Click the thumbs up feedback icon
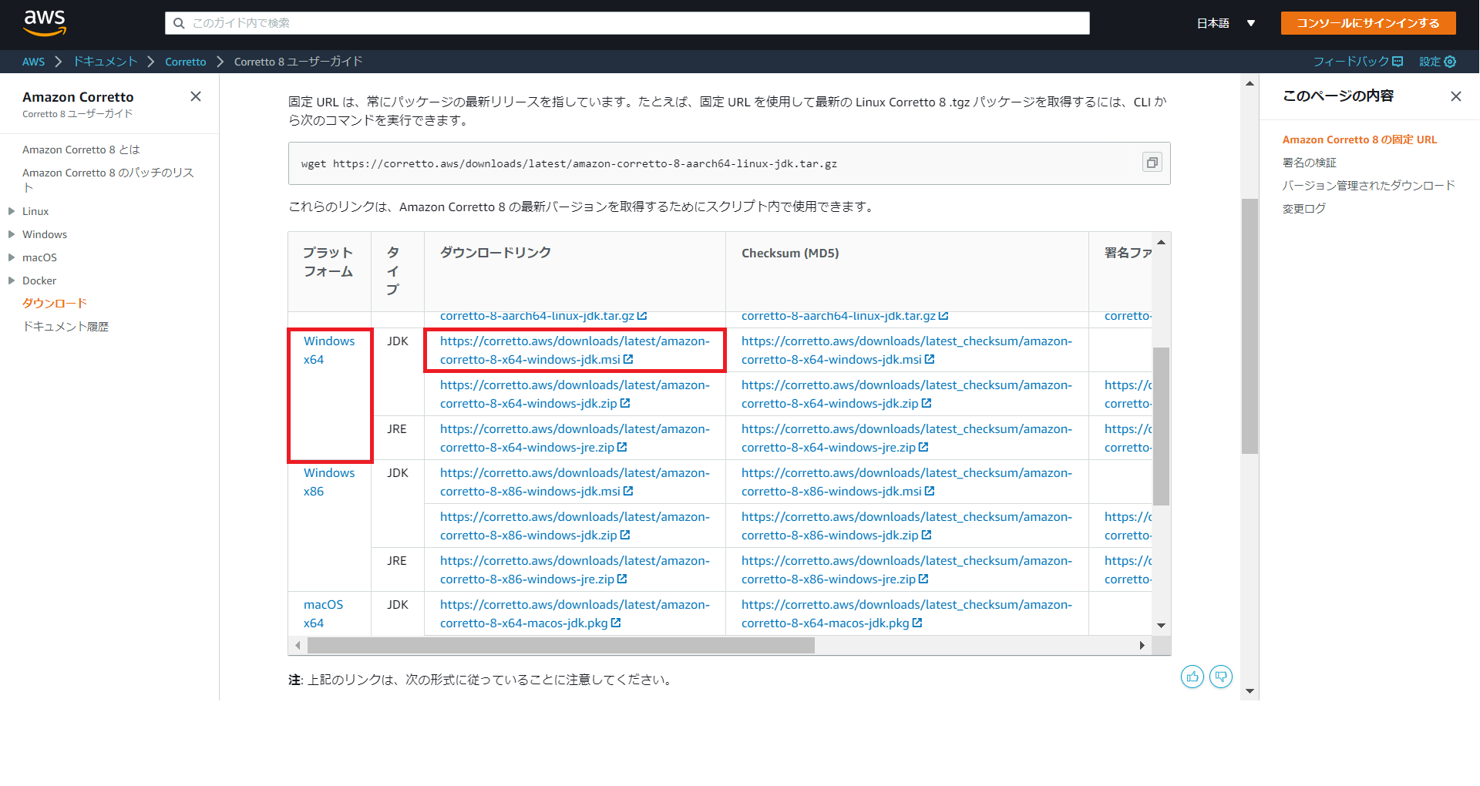The height and width of the screenshot is (786, 1480). 1192,677
